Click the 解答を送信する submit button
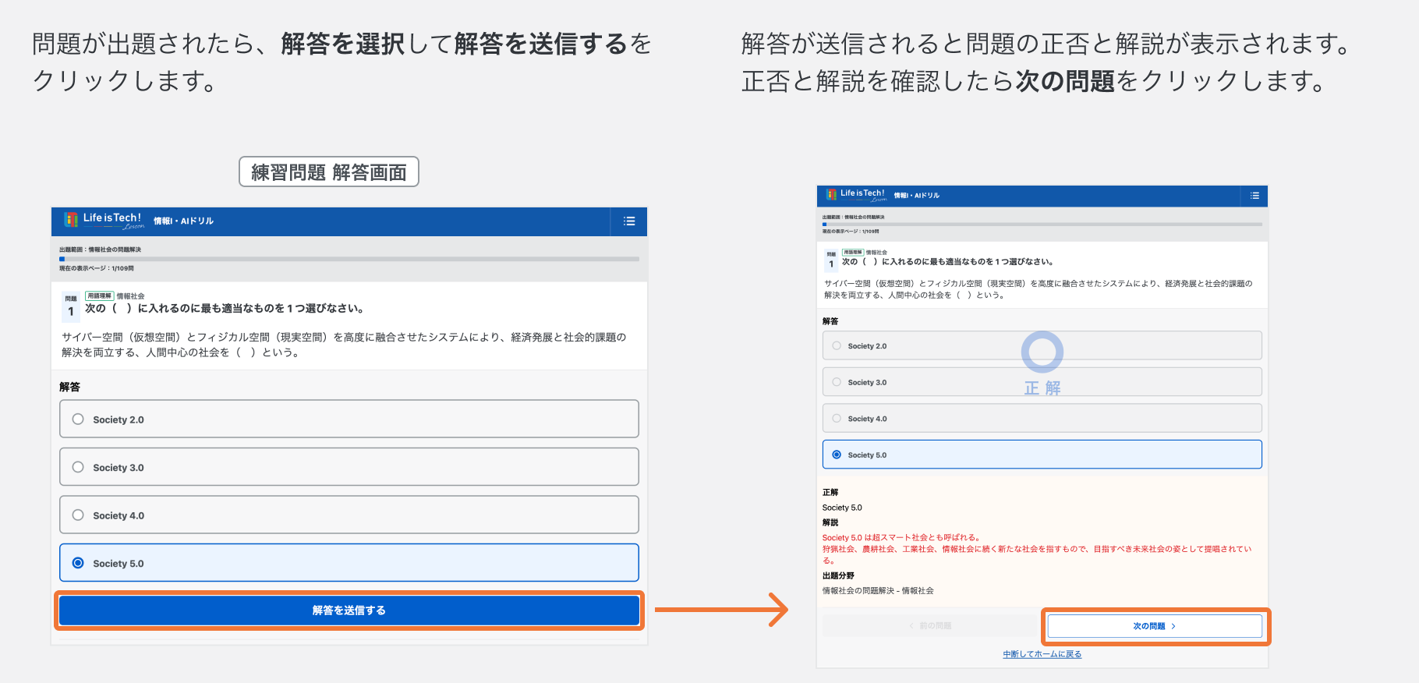 tap(349, 610)
